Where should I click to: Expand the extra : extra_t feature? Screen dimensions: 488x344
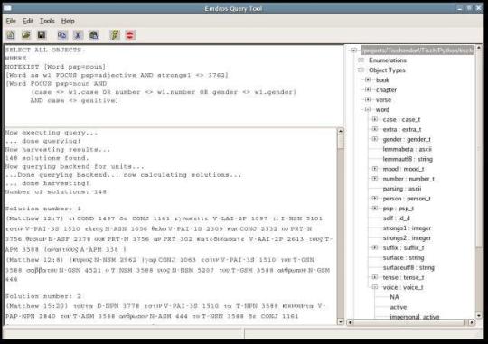click(375, 129)
